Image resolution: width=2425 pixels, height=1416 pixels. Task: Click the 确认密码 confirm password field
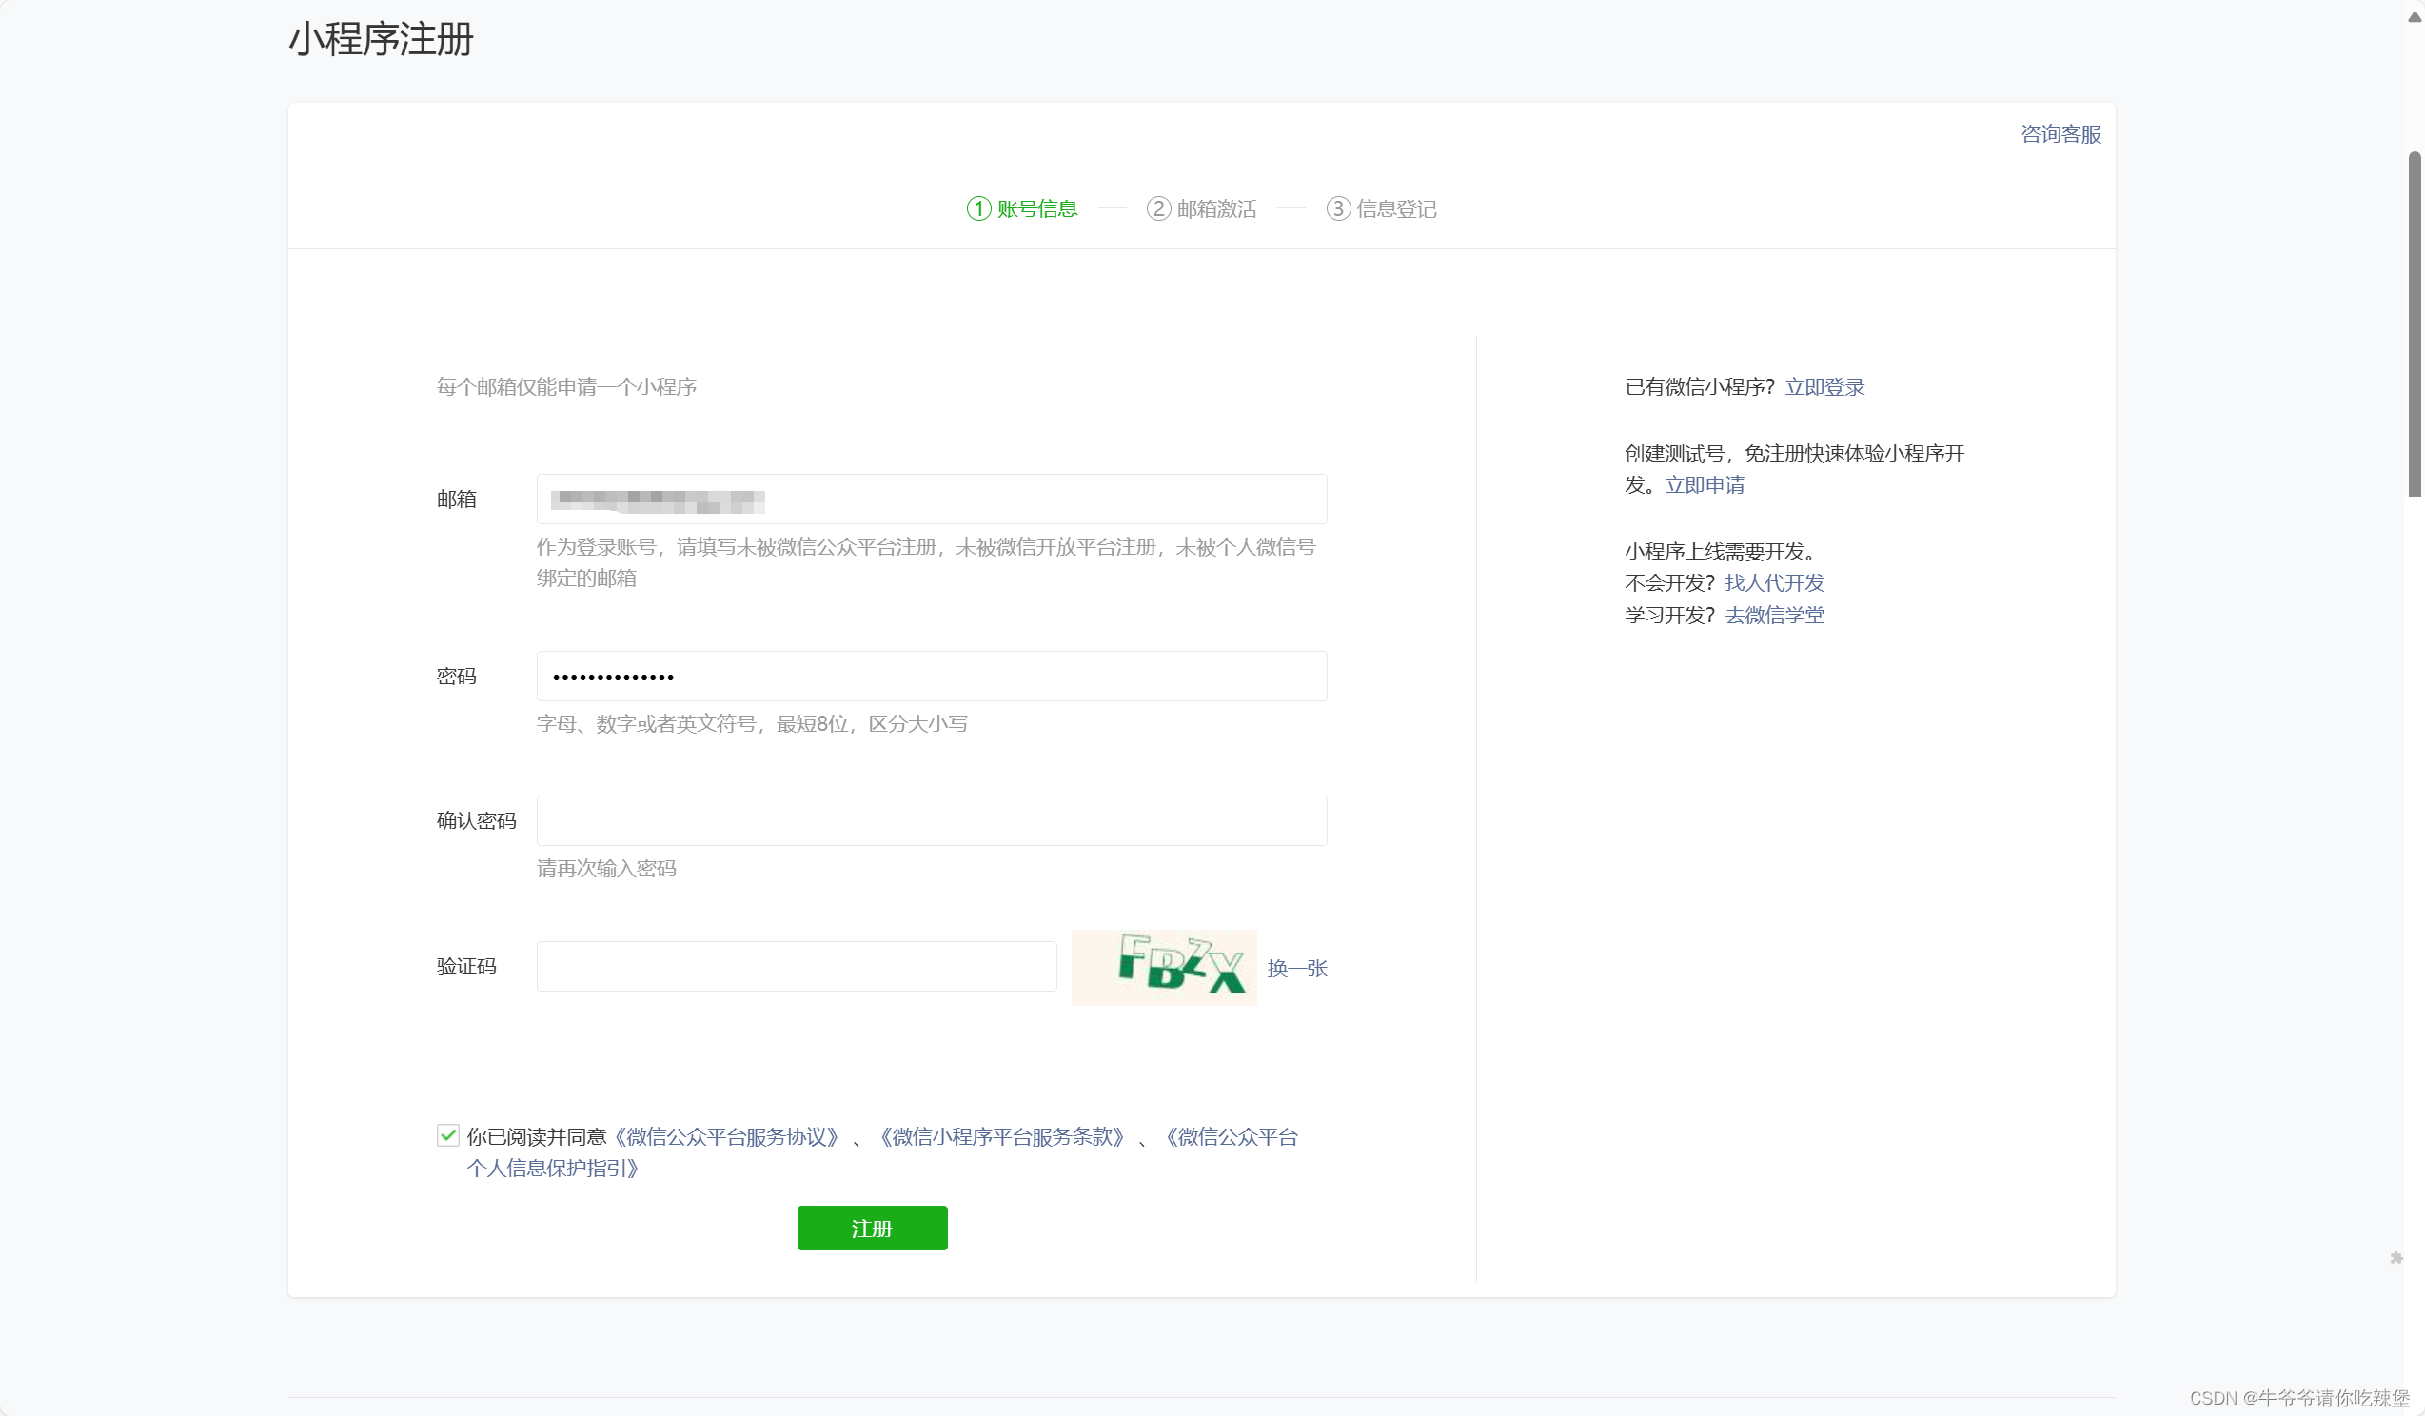pyautogui.click(x=930, y=820)
